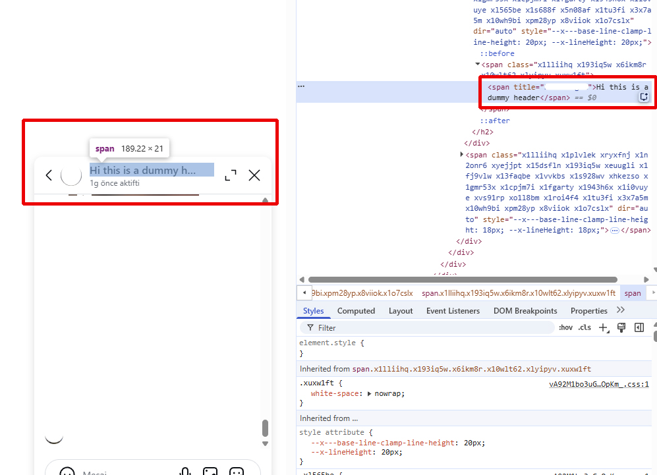The height and width of the screenshot is (475, 657).
Task: Click the inherited span.x1lliihq selector link
Action: click(x=471, y=369)
